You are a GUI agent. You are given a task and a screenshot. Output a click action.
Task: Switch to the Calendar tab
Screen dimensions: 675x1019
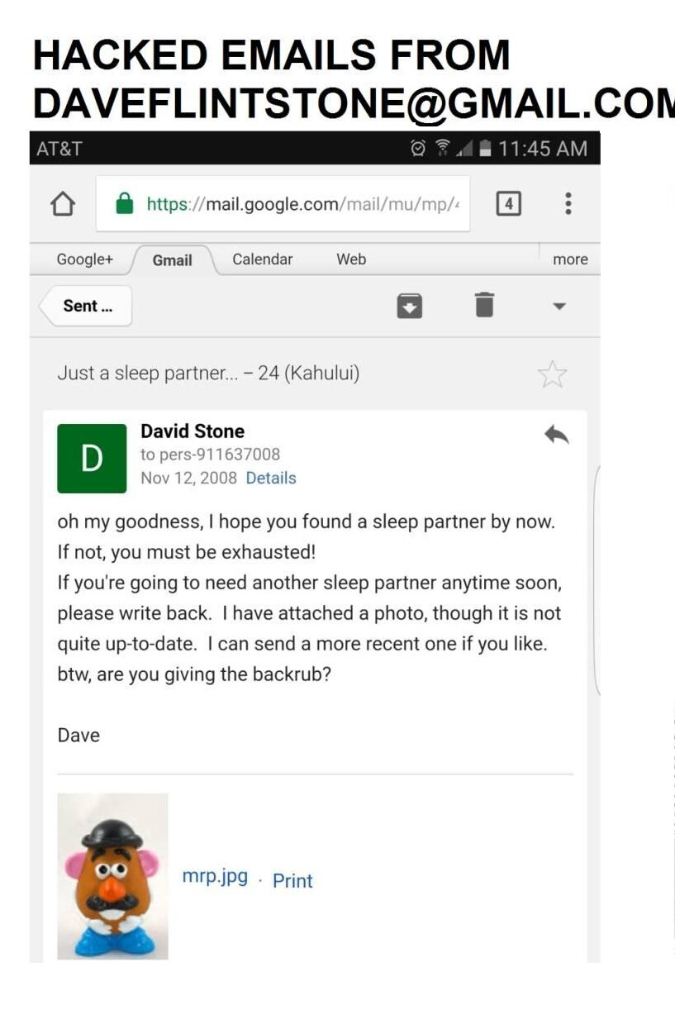262,260
